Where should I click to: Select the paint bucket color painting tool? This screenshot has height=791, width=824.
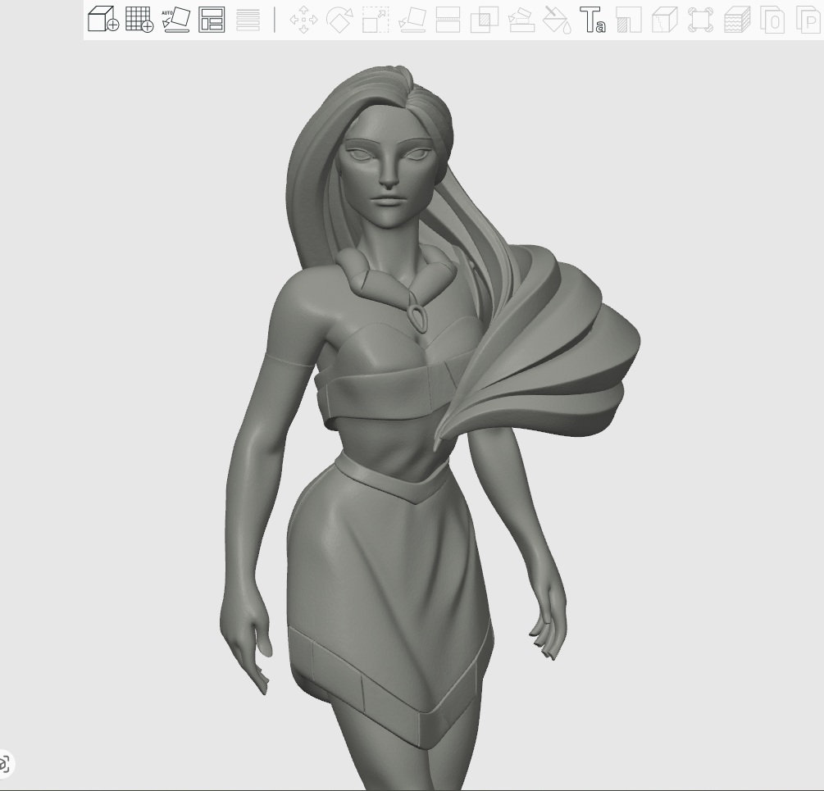pos(557,20)
